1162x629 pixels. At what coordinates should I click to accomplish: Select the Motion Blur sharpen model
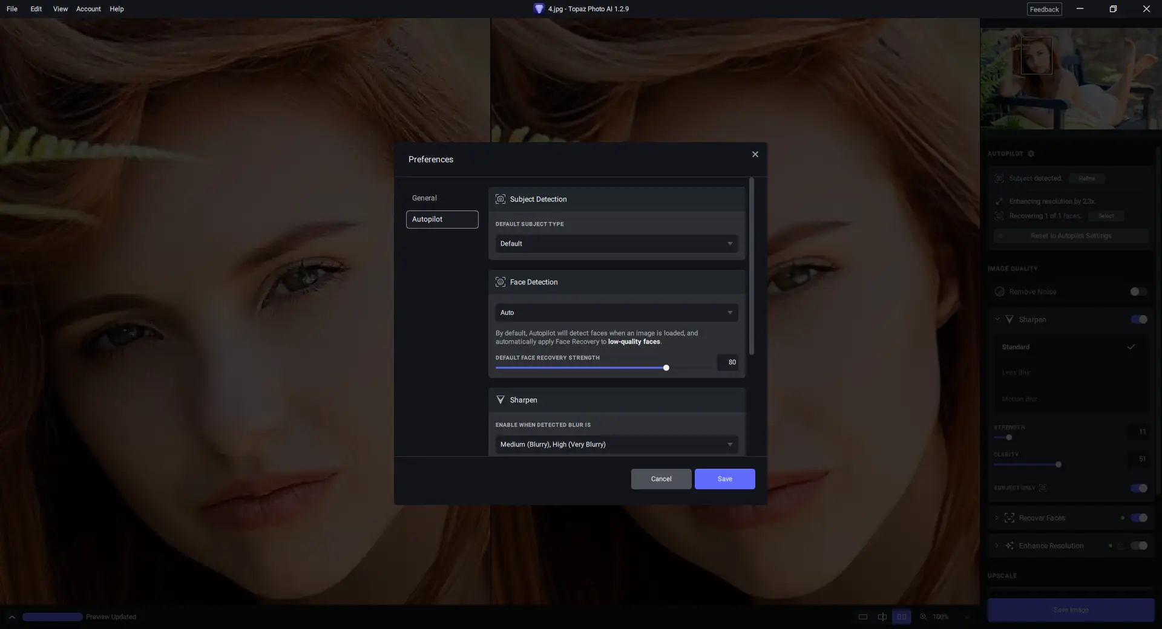[x=1071, y=399]
